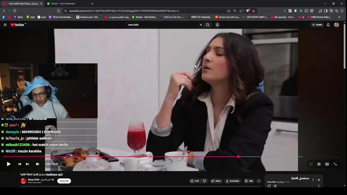Open the YouTube account avatar menu
Screen dimensions: 347x195
[x=336, y=25]
